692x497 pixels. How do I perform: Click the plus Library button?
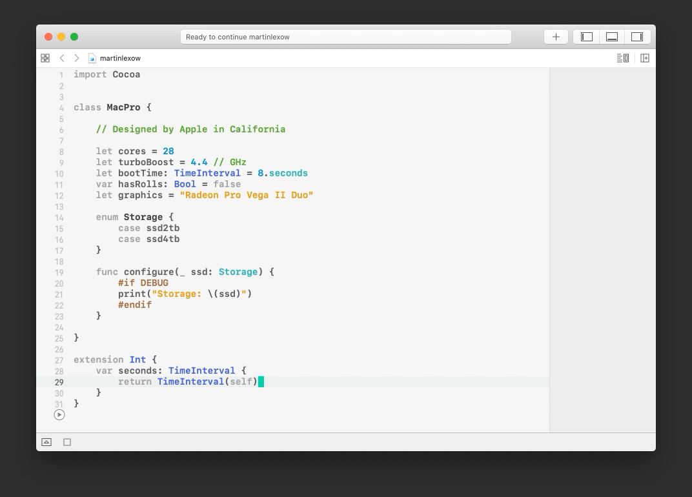556,37
